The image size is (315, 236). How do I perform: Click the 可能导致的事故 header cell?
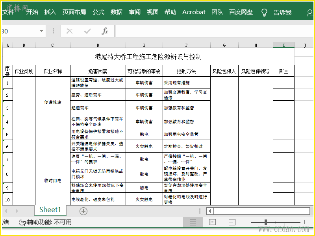click(144, 71)
